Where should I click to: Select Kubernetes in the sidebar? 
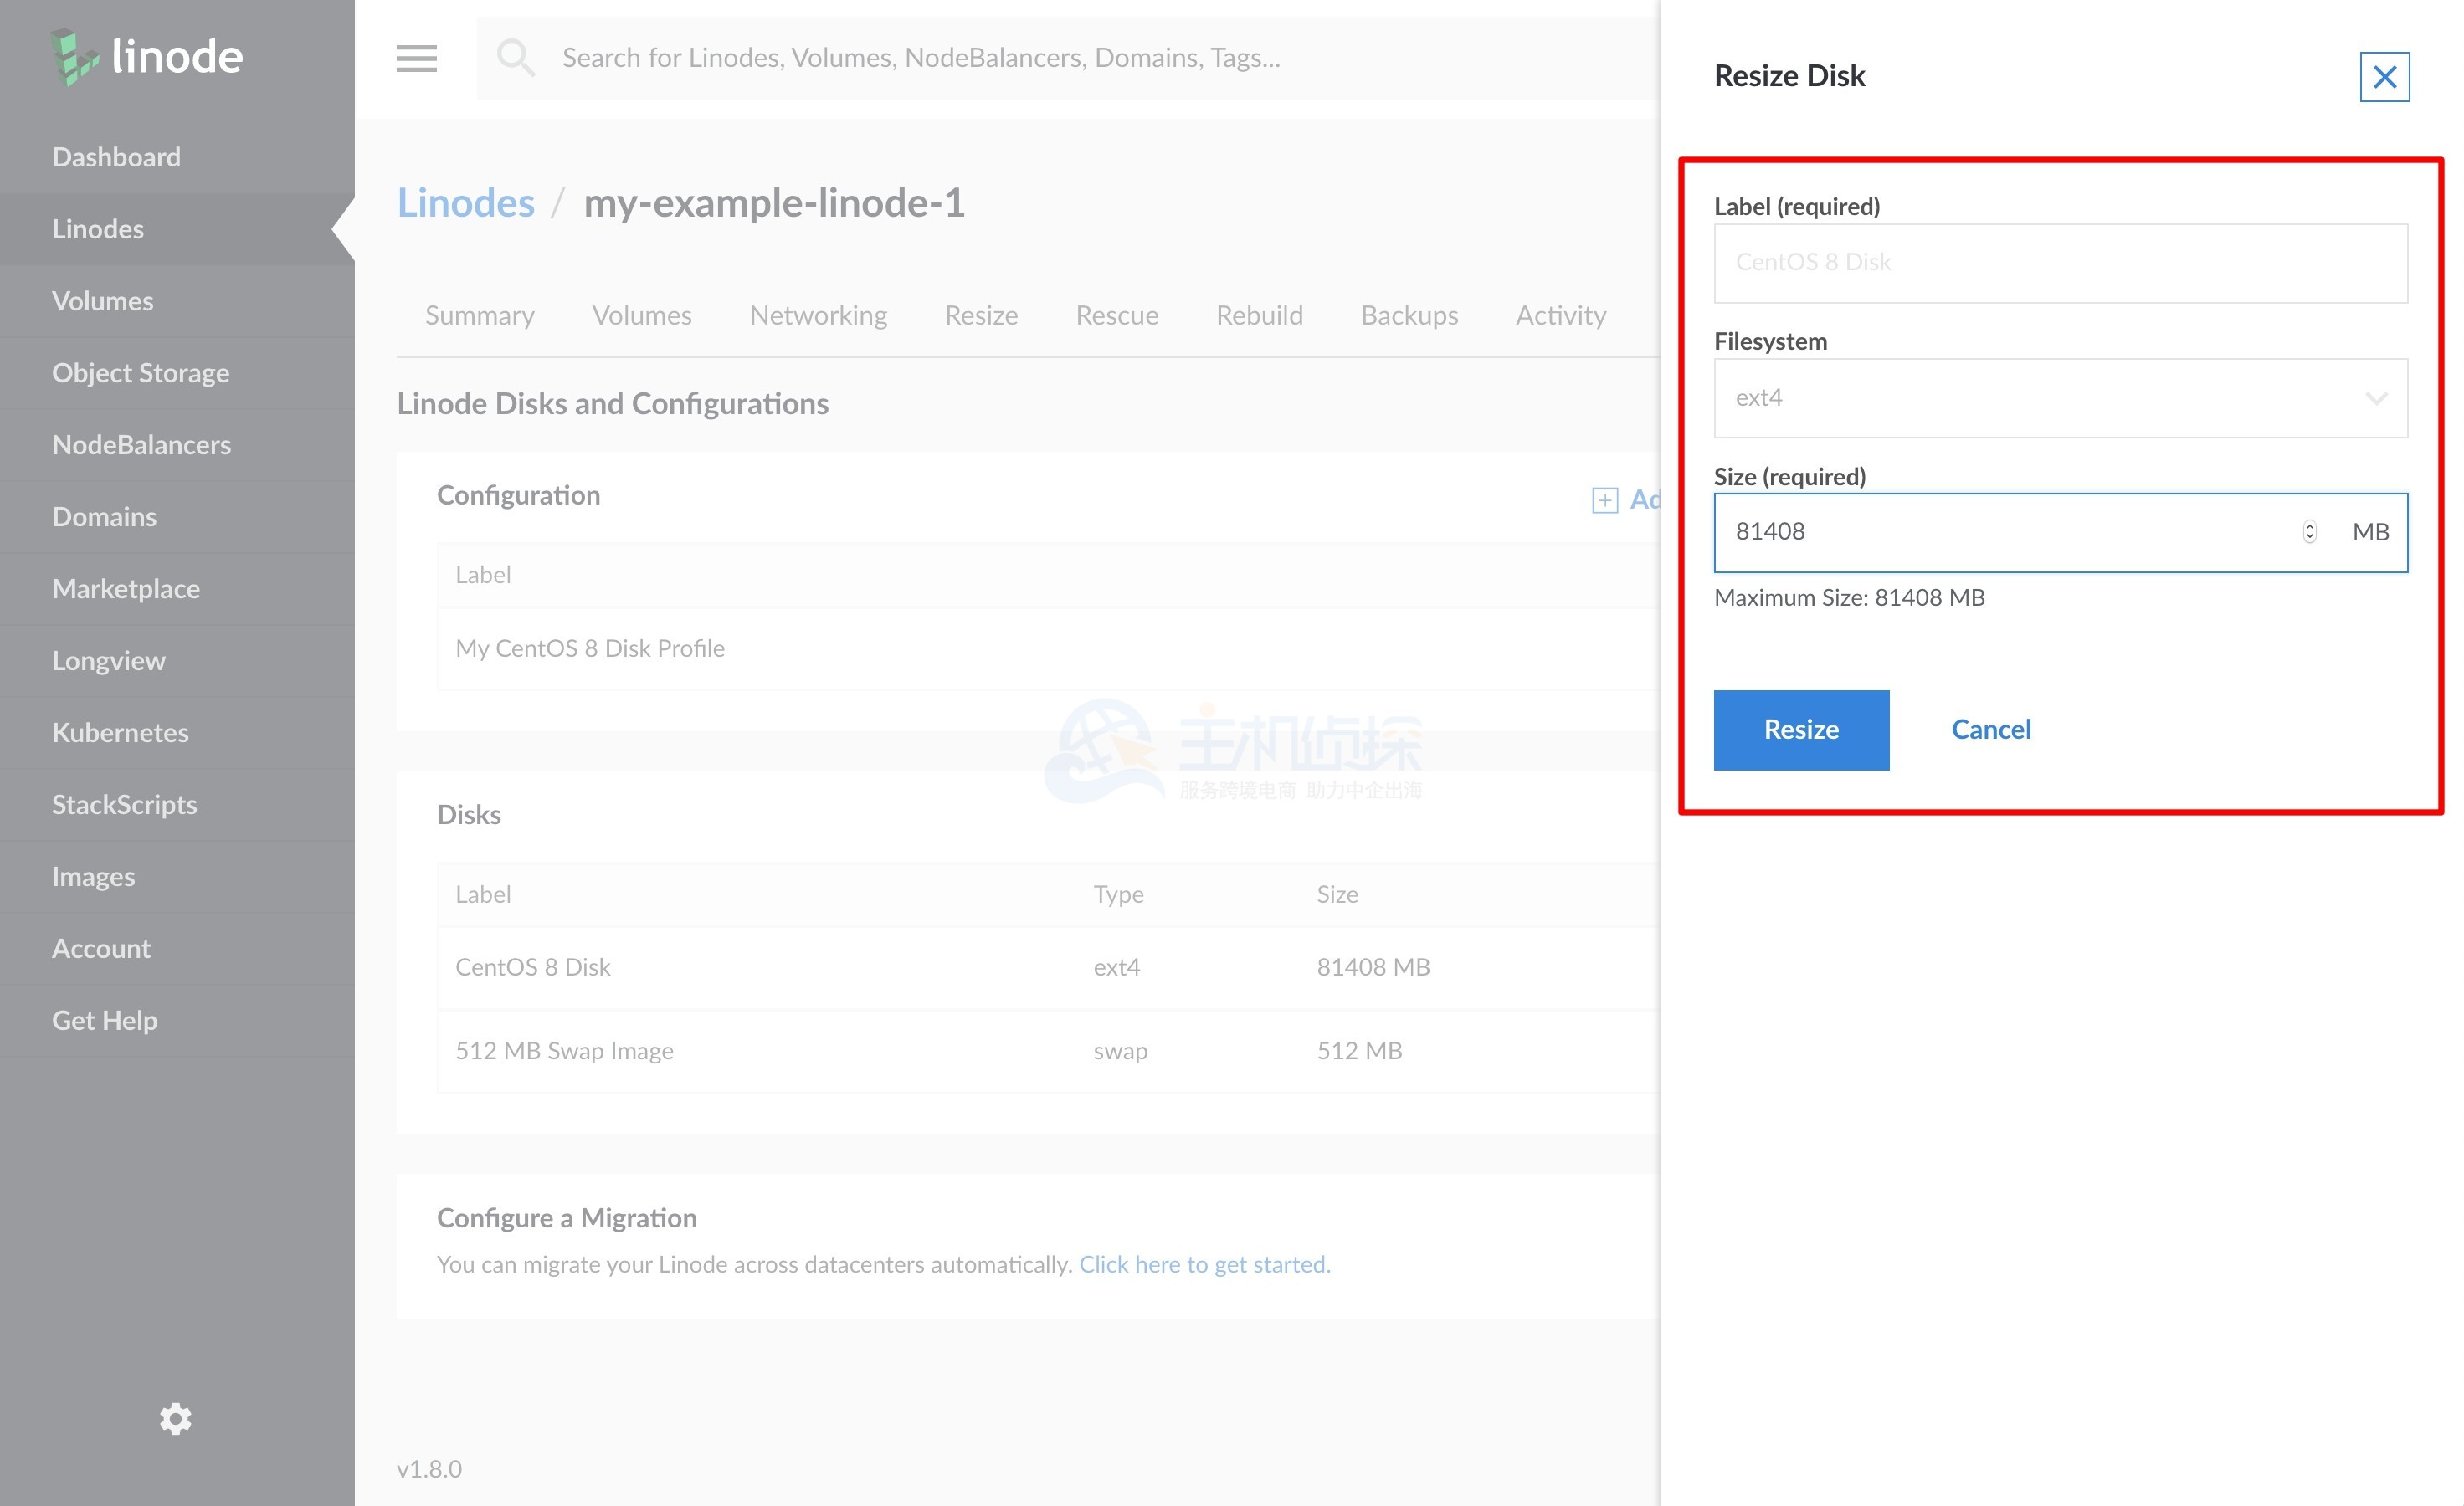[x=120, y=733]
